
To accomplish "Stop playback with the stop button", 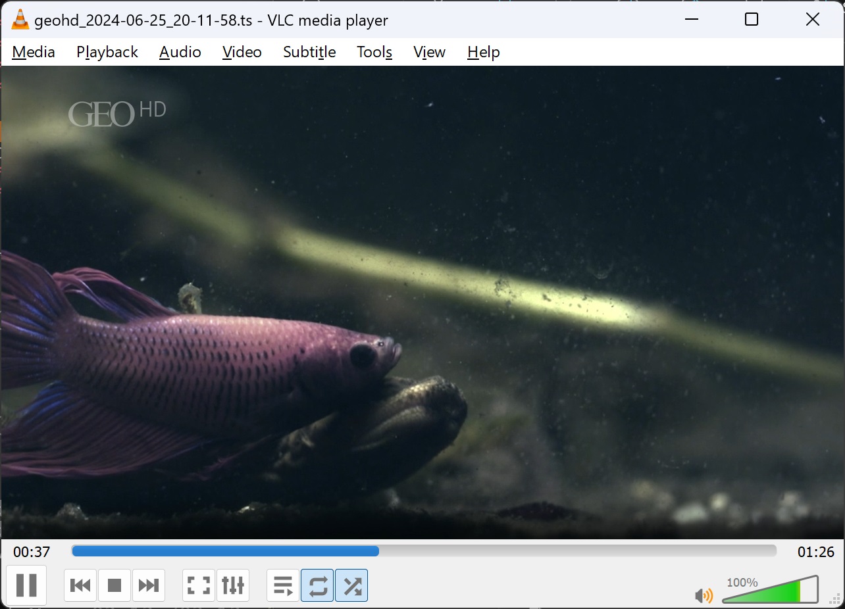I will tap(115, 585).
